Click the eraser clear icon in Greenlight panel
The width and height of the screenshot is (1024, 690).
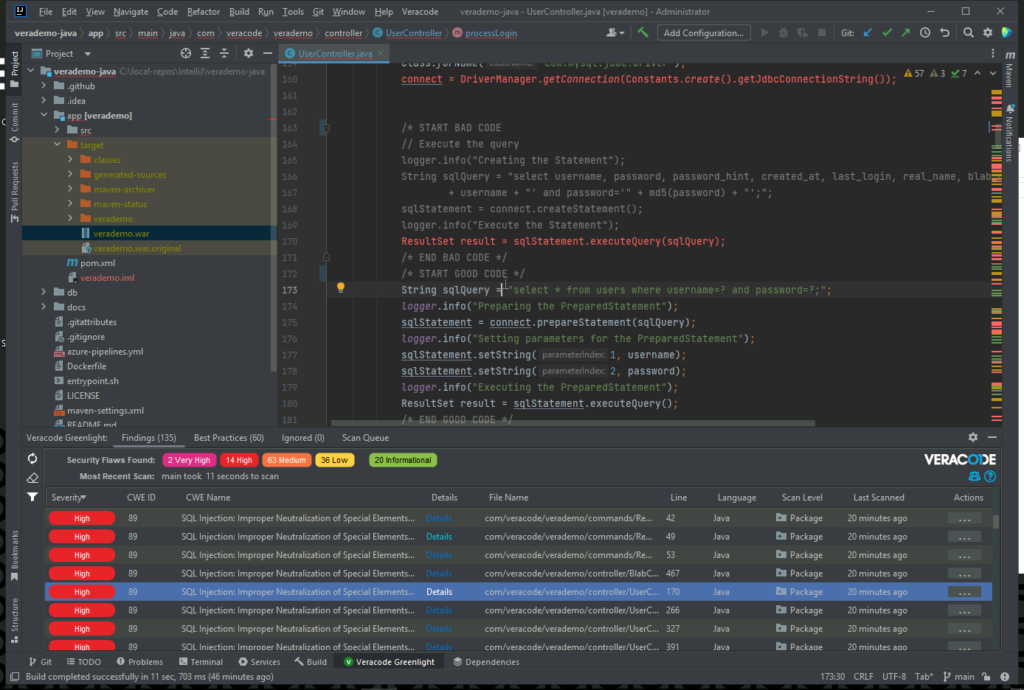[x=32, y=478]
